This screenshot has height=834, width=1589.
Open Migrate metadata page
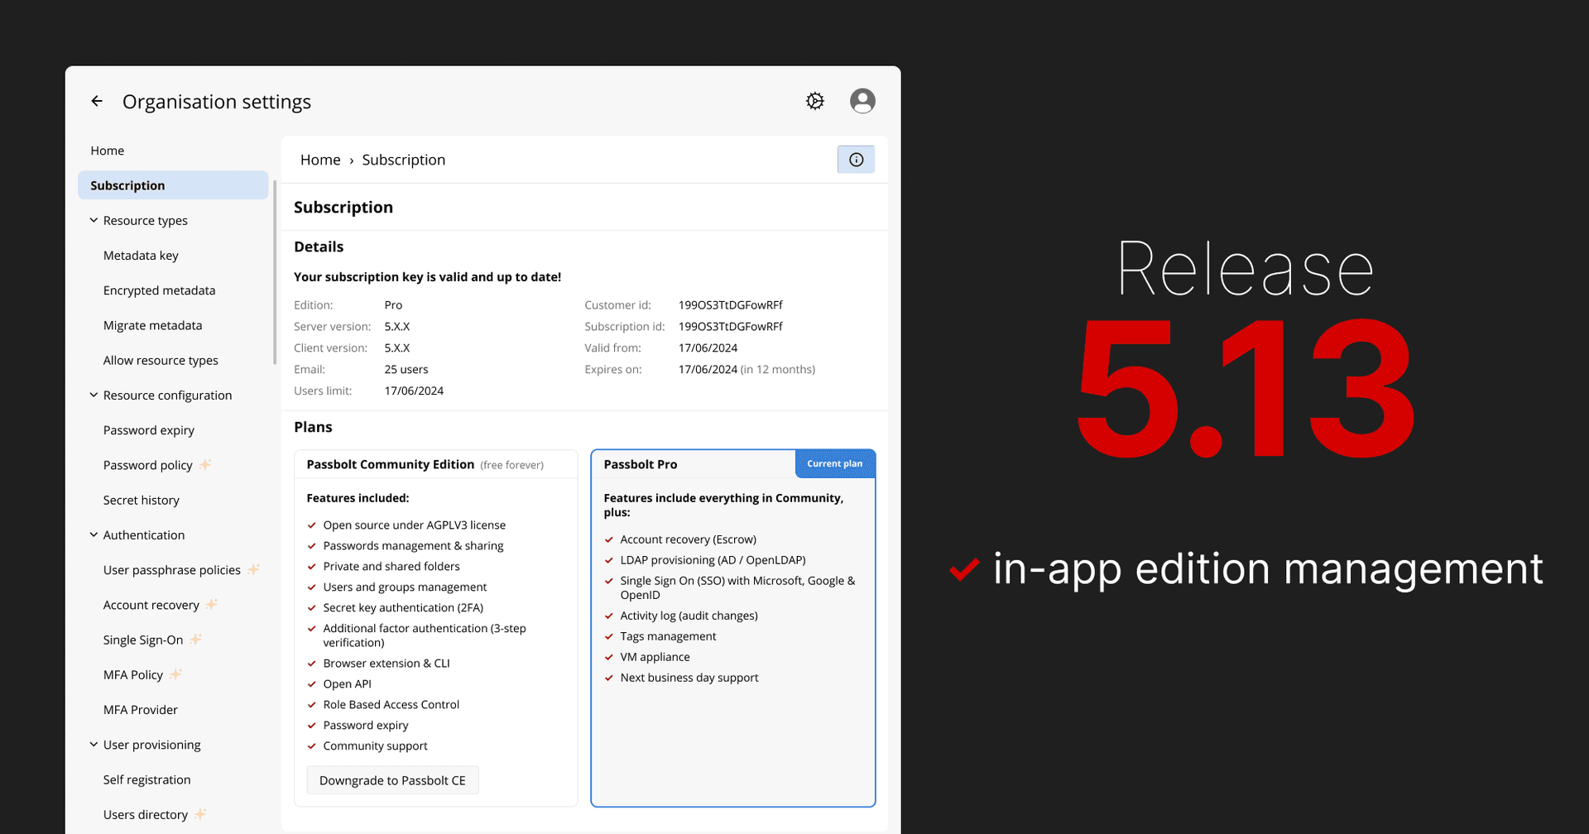(152, 325)
